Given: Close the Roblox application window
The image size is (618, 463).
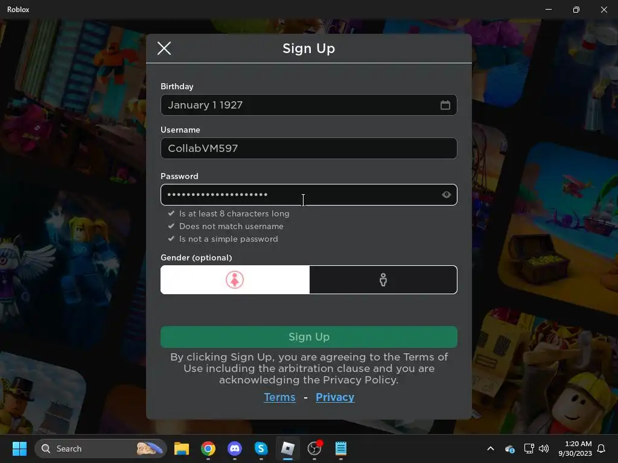Looking at the screenshot, I should (x=604, y=10).
